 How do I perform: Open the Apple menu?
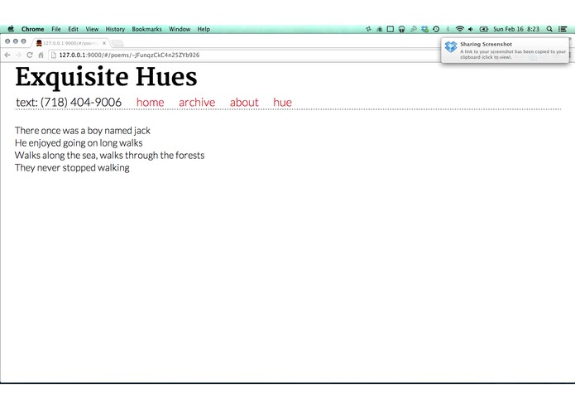(x=11, y=29)
